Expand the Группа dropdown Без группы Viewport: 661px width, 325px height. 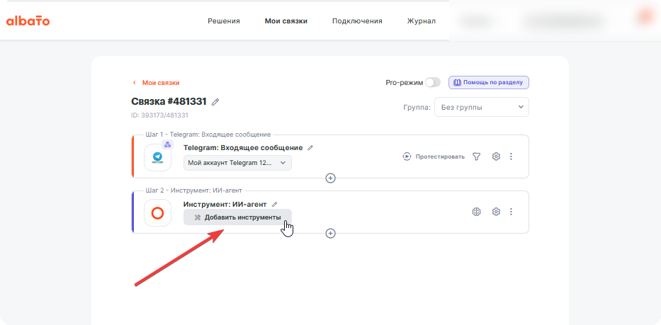pos(482,107)
